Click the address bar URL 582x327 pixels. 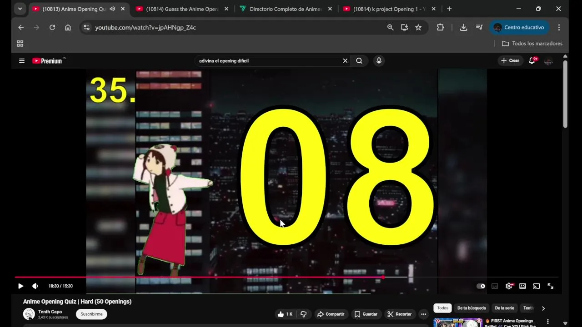pyautogui.click(x=145, y=27)
